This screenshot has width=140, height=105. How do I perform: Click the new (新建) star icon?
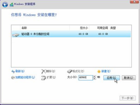click(x=99, y=71)
